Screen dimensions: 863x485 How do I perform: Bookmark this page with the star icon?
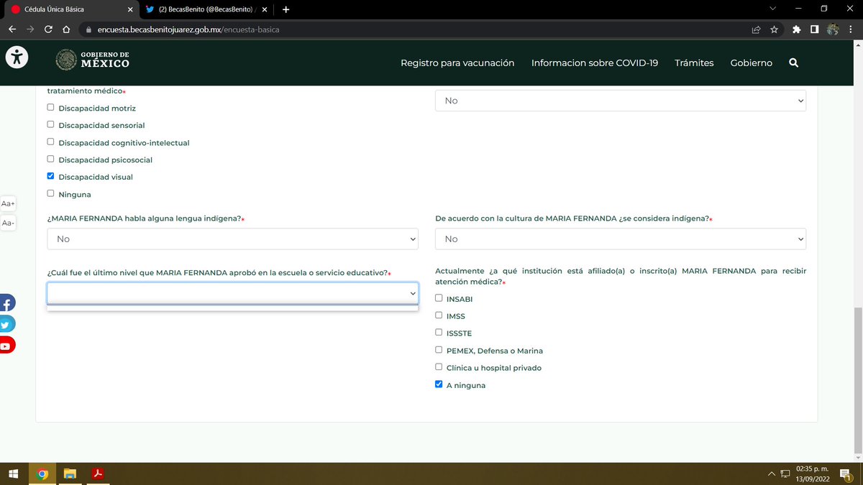coord(775,30)
